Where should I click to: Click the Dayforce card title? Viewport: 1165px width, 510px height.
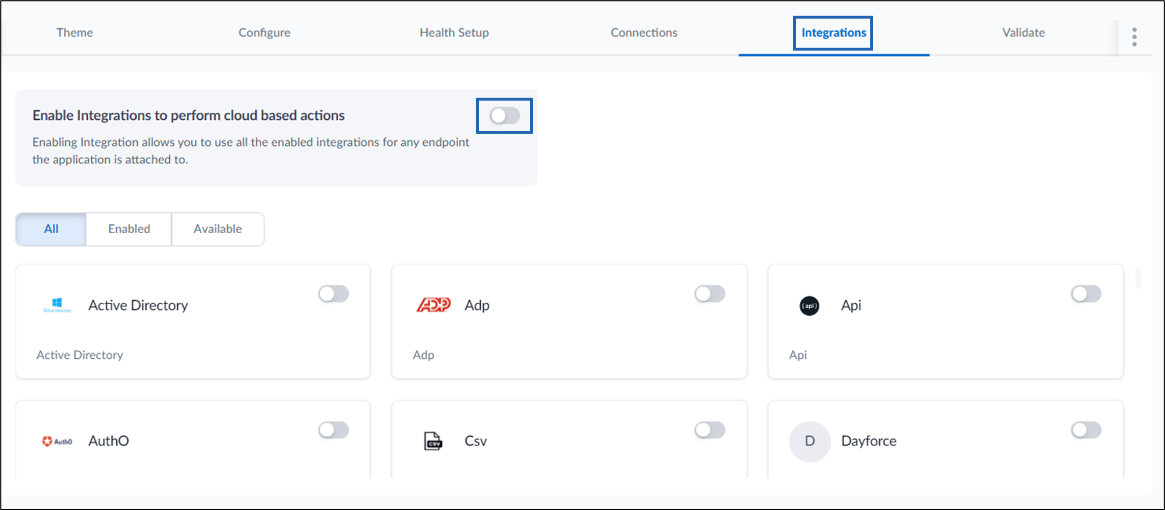[869, 441]
